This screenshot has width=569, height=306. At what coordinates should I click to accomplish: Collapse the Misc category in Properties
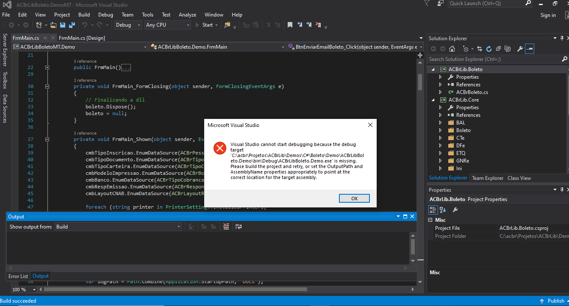[431, 220]
